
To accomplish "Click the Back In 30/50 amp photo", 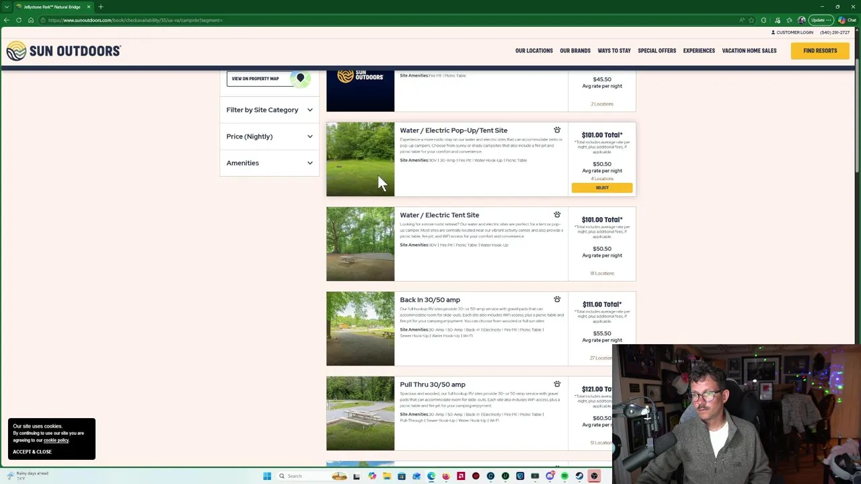I will (x=361, y=329).
